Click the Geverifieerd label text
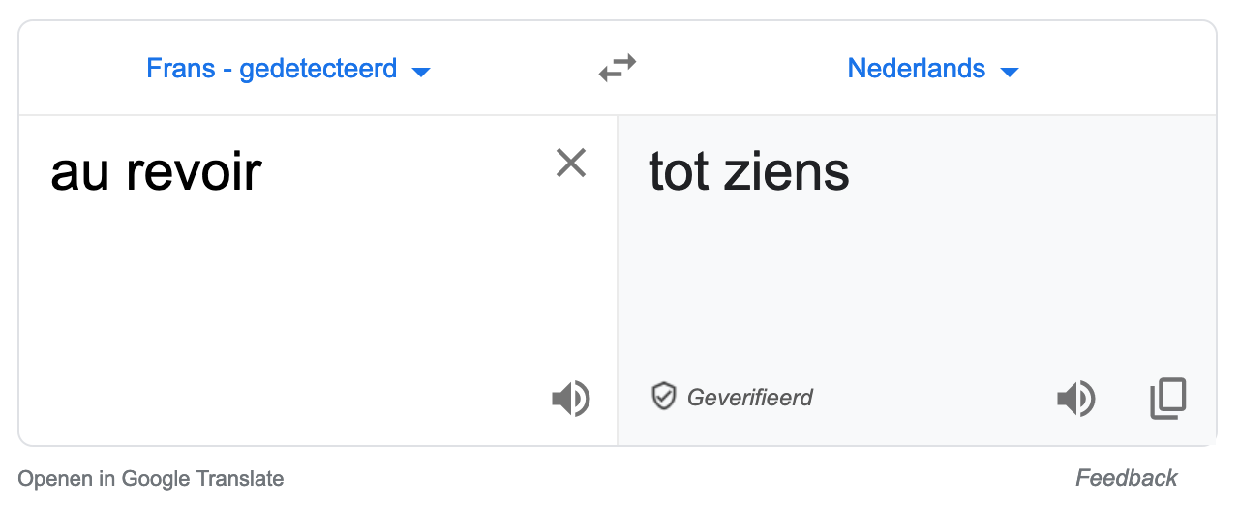The width and height of the screenshot is (1239, 507). click(x=750, y=398)
